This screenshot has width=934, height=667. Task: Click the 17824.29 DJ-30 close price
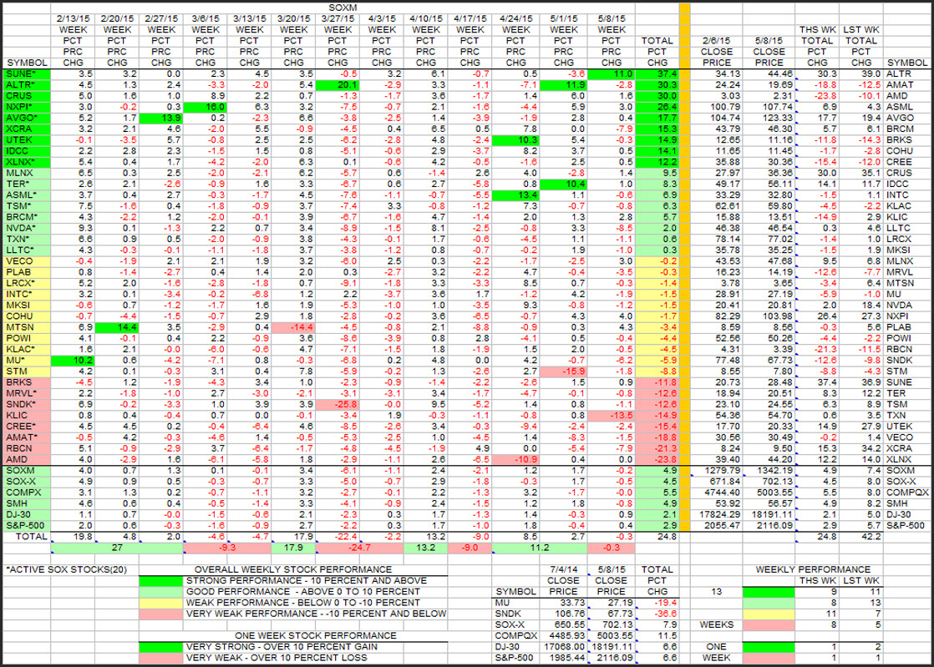[719, 515]
